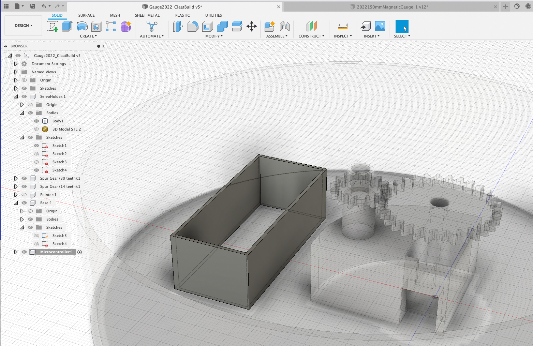Click the Undo arrow
533x346 pixels.
click(44, 6)
